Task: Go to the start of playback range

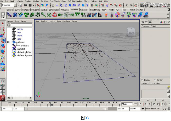Action: pyautogui.click(x=135, y=104)
